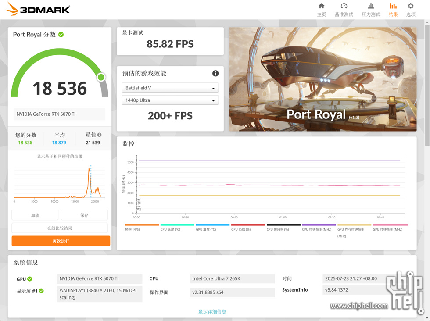Toggle GPU 内存时钟频率 legend series

tap(355, 231)
